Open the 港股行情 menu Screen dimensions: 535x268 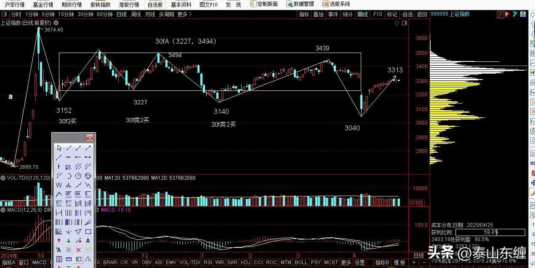[129, 5]
